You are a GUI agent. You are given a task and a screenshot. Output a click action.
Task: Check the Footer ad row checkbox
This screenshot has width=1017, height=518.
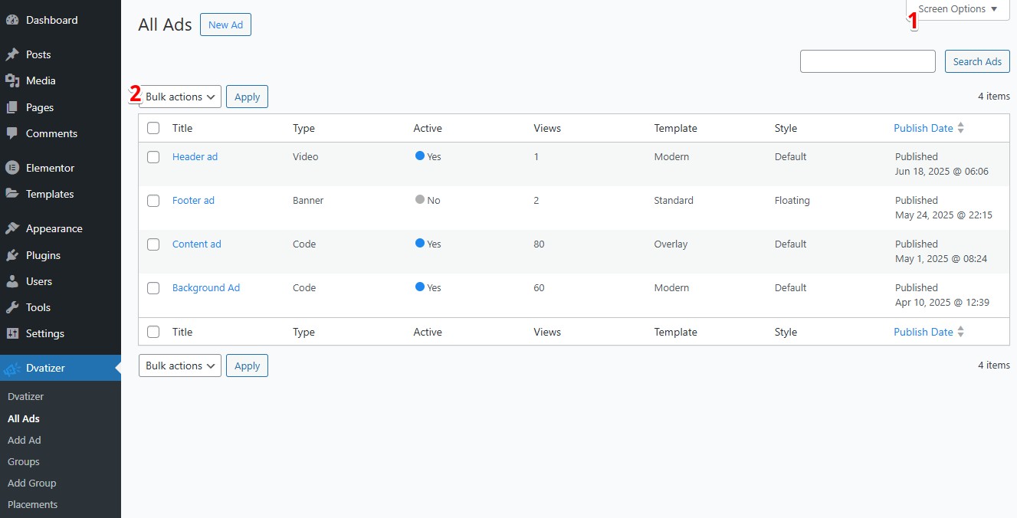(153, 201)
